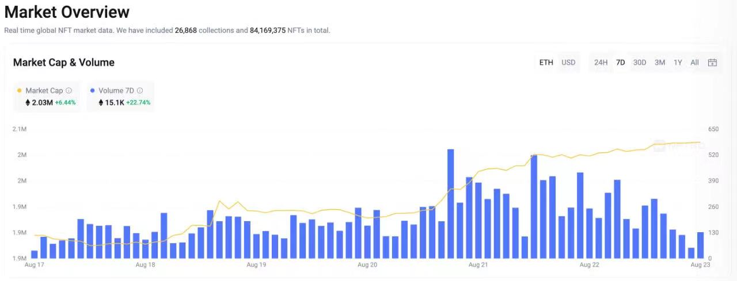The image size is (737, 281).
Task: Click the Market Cap info icon
Action: click(69, 91)
